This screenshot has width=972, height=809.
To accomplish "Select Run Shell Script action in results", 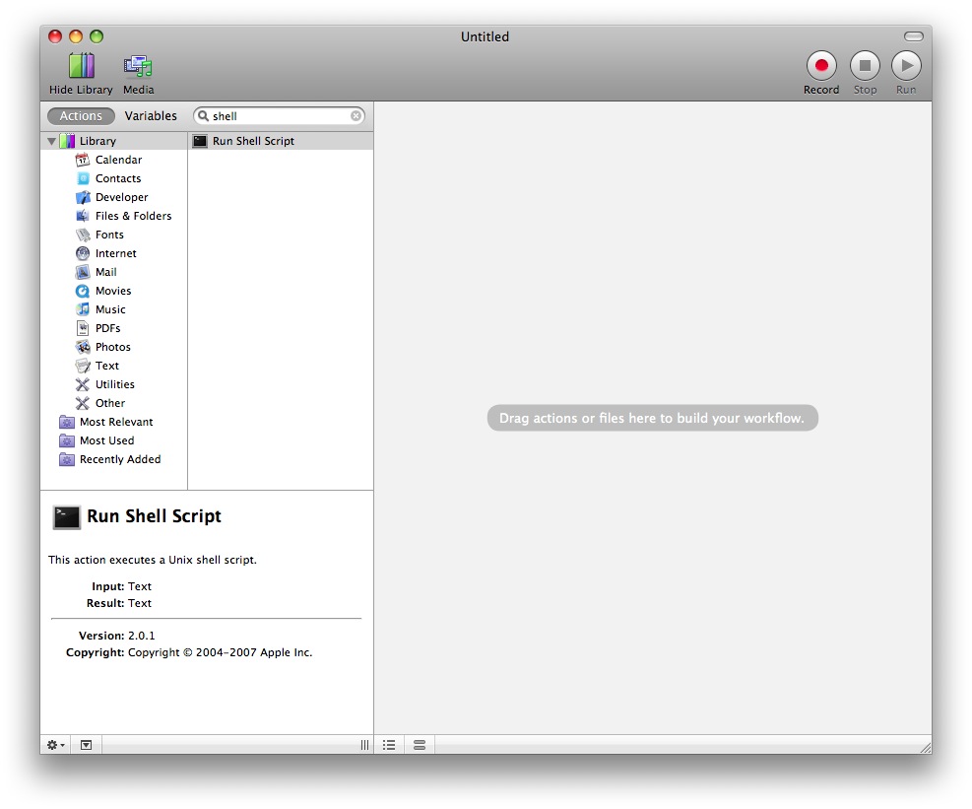I will [x=281, y=142].
